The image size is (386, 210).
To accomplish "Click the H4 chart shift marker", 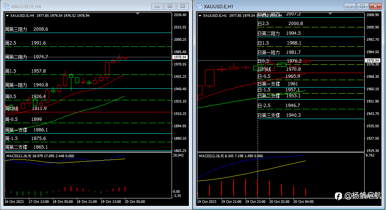I will pos(137,14).
